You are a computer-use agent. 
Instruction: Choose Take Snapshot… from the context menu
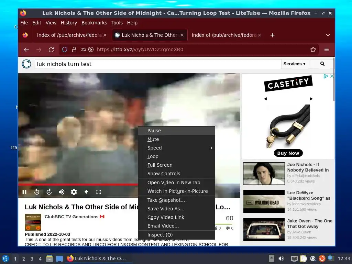tap(177, 200)
